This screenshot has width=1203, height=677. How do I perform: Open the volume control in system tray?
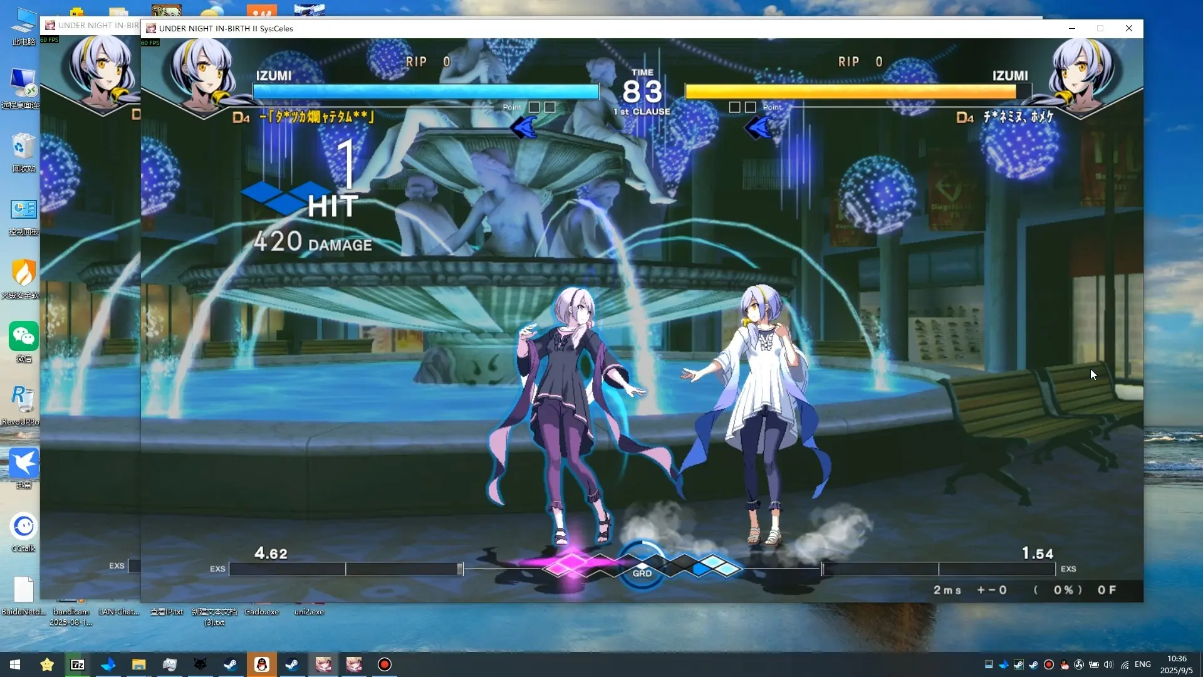click(1108, 664)
